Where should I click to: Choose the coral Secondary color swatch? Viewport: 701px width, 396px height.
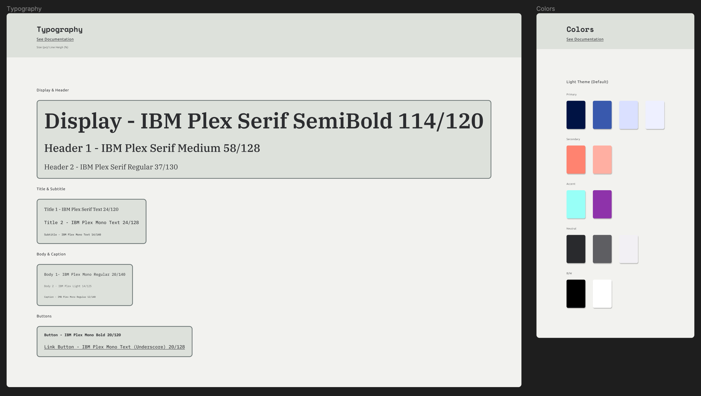pyautogui.click(x=576, y=160)
